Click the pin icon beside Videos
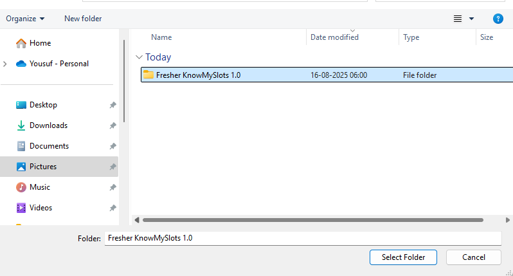 point(113,208)
